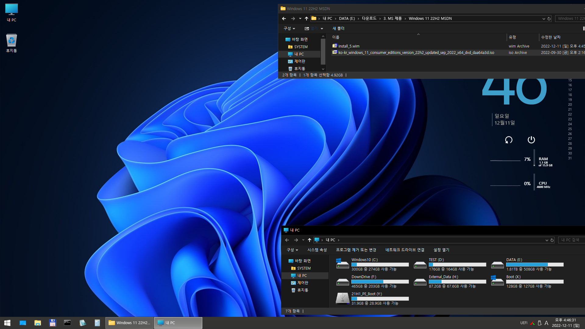The width and height of the screenshot is (585, 329).
Task: Open the Windows Start menu
Action: [x=7, y=323]
